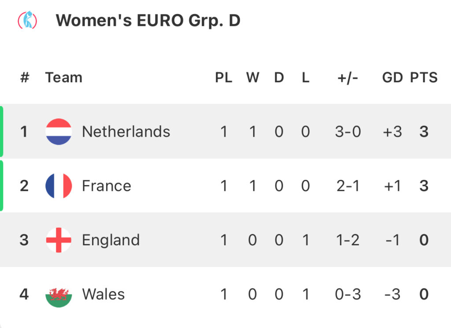Click the England flag icon
The height and width of the screenshot is (328, 451).
pyautogui.click(x=59, y=240)
